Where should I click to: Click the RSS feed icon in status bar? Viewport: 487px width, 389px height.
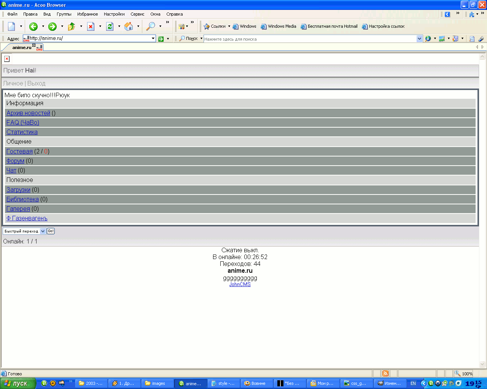click(x=385, y=373)
